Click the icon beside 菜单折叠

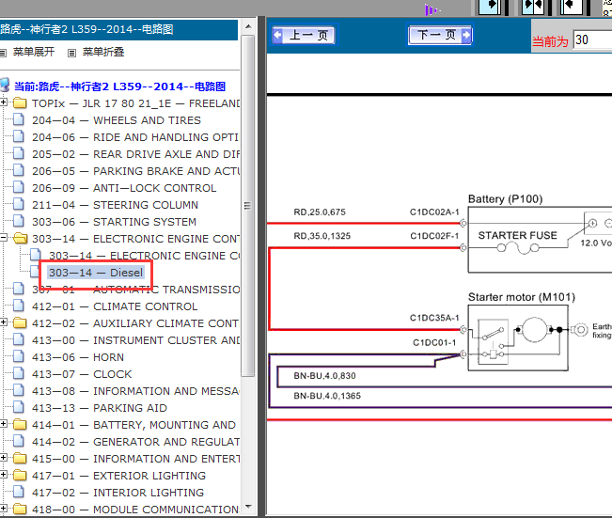coord(71,53)
